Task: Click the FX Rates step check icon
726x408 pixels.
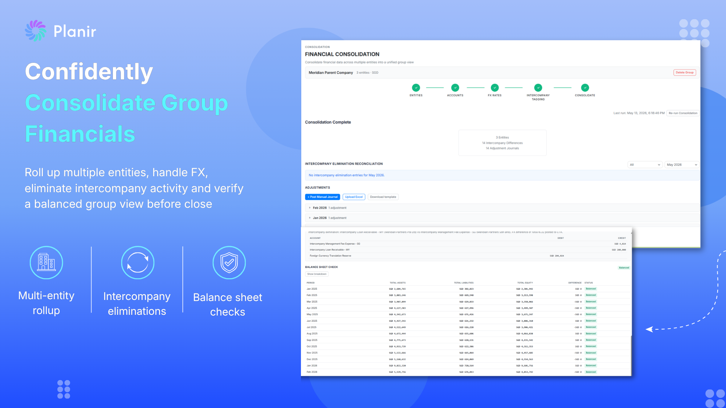Action: point(495,88)
